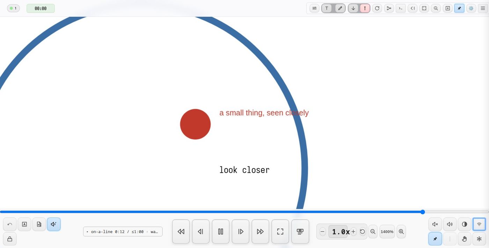Zoom out with the minus magnifier
Viewport: 489px width, 248px height.
point(373,232)
